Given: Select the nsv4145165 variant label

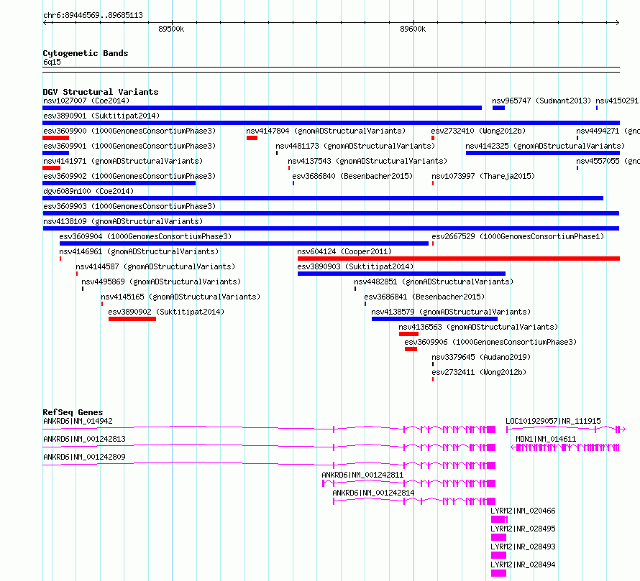Looking at the screenshot, I should (x=180, y=297).
